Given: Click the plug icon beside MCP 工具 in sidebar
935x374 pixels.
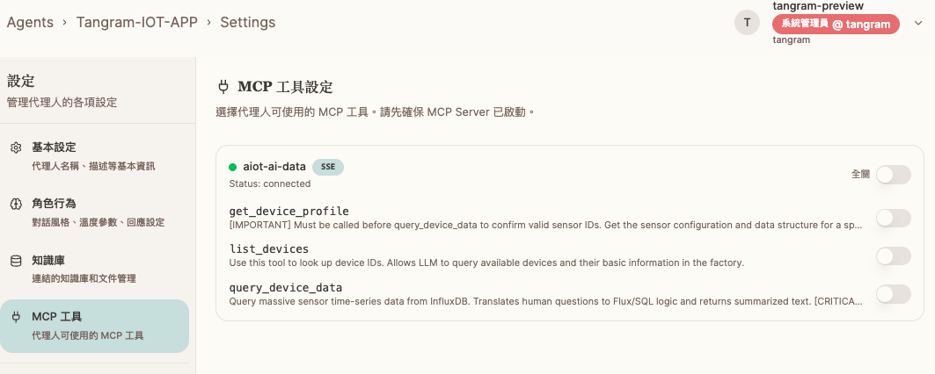Looking at the screenshot, I should 16,317.
